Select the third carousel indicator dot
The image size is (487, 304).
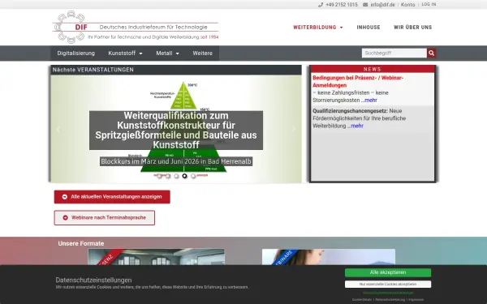point(176,176)
